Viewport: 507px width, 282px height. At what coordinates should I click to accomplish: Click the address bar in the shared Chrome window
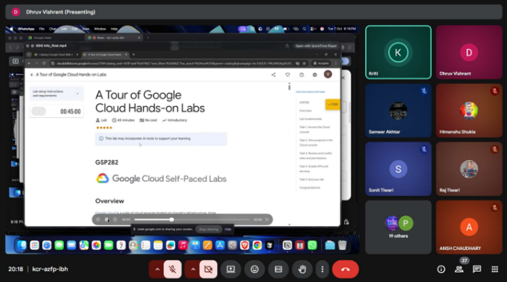point(174,64)
